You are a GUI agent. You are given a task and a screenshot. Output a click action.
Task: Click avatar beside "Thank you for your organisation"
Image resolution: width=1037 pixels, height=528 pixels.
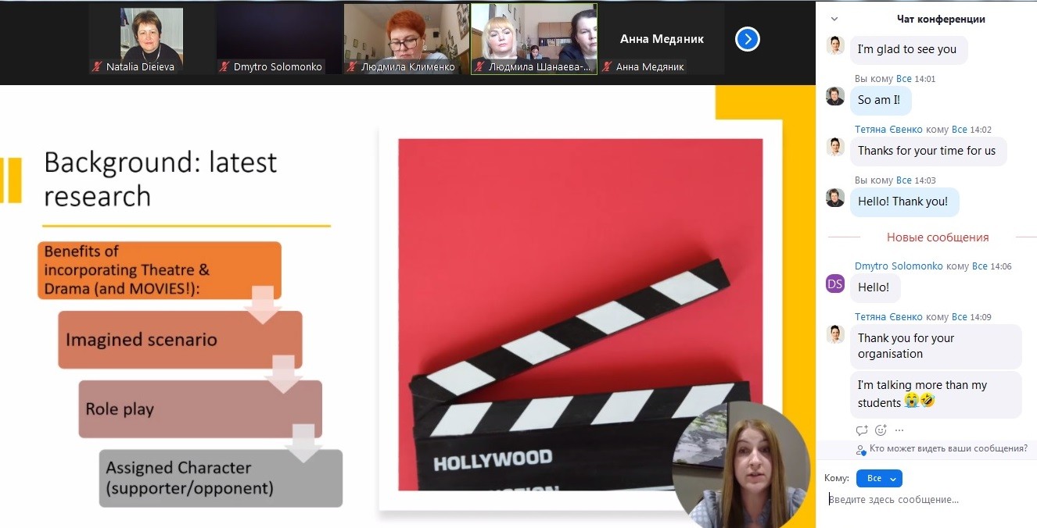[835, 334]
